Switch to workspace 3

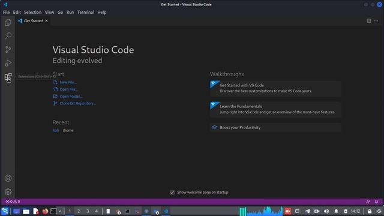(x=88, y=211)
